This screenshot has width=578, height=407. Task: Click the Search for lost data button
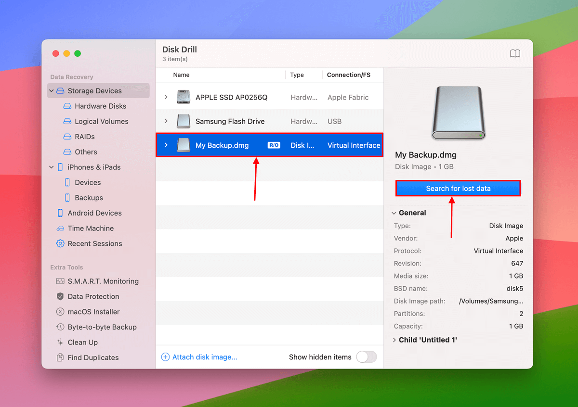coord(458,188)
